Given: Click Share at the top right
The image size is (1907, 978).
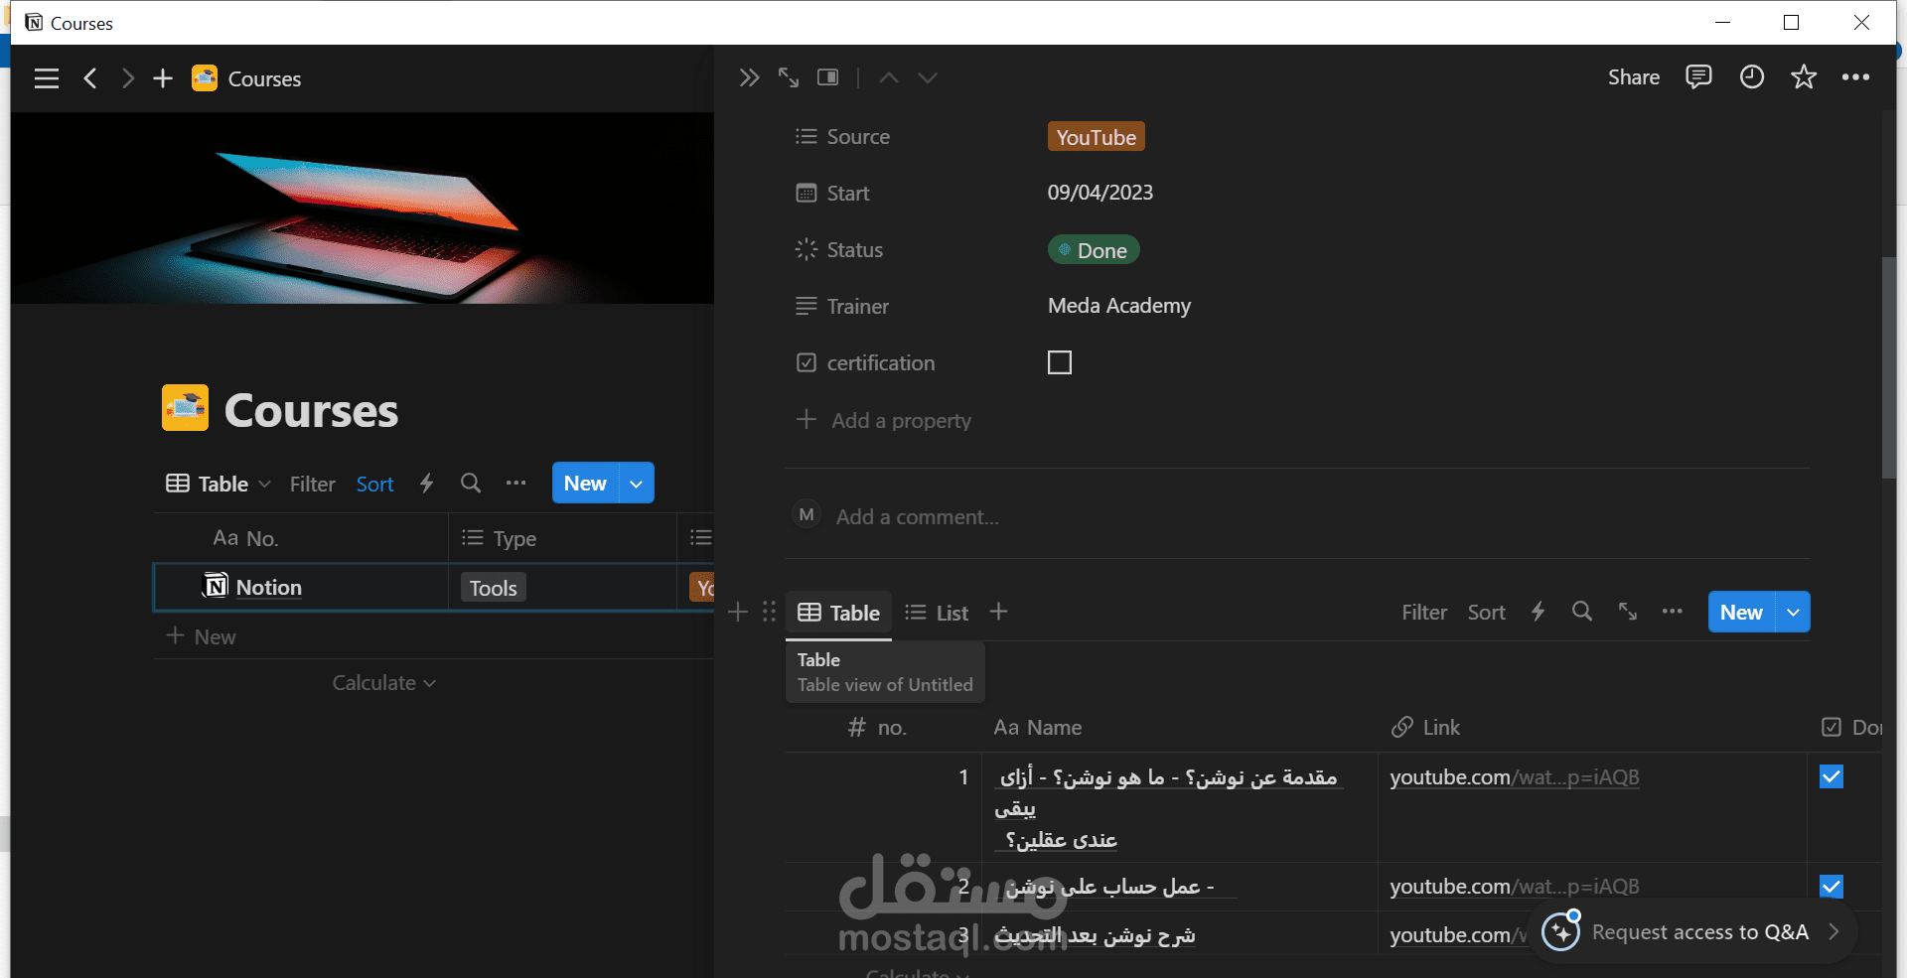Looking at the screenshot, I should (1634, 76).
